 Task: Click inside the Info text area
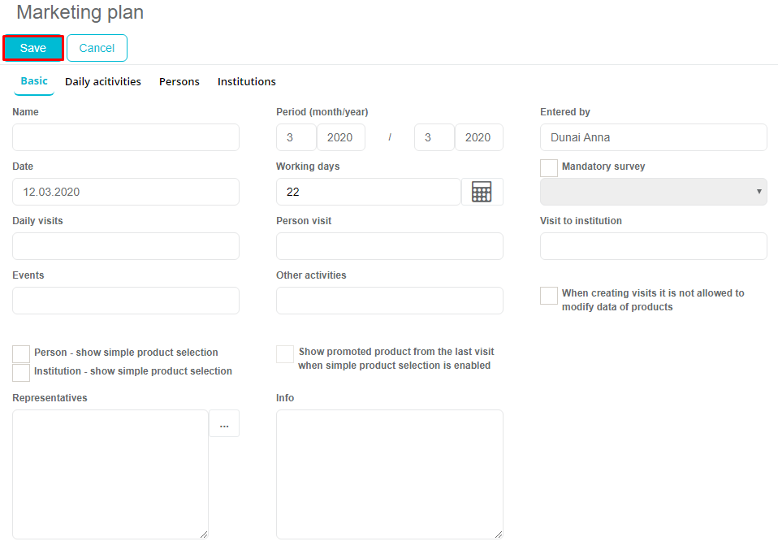click(x=389, y=474)
